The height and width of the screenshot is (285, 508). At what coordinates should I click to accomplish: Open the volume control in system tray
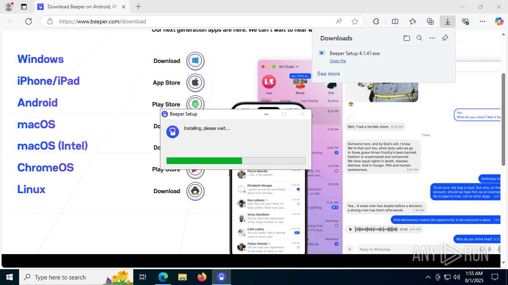[457, 277]
